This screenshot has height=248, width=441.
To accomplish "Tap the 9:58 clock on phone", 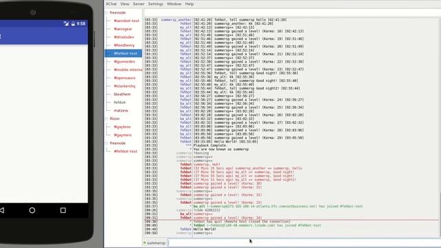I will click(81, 23).
